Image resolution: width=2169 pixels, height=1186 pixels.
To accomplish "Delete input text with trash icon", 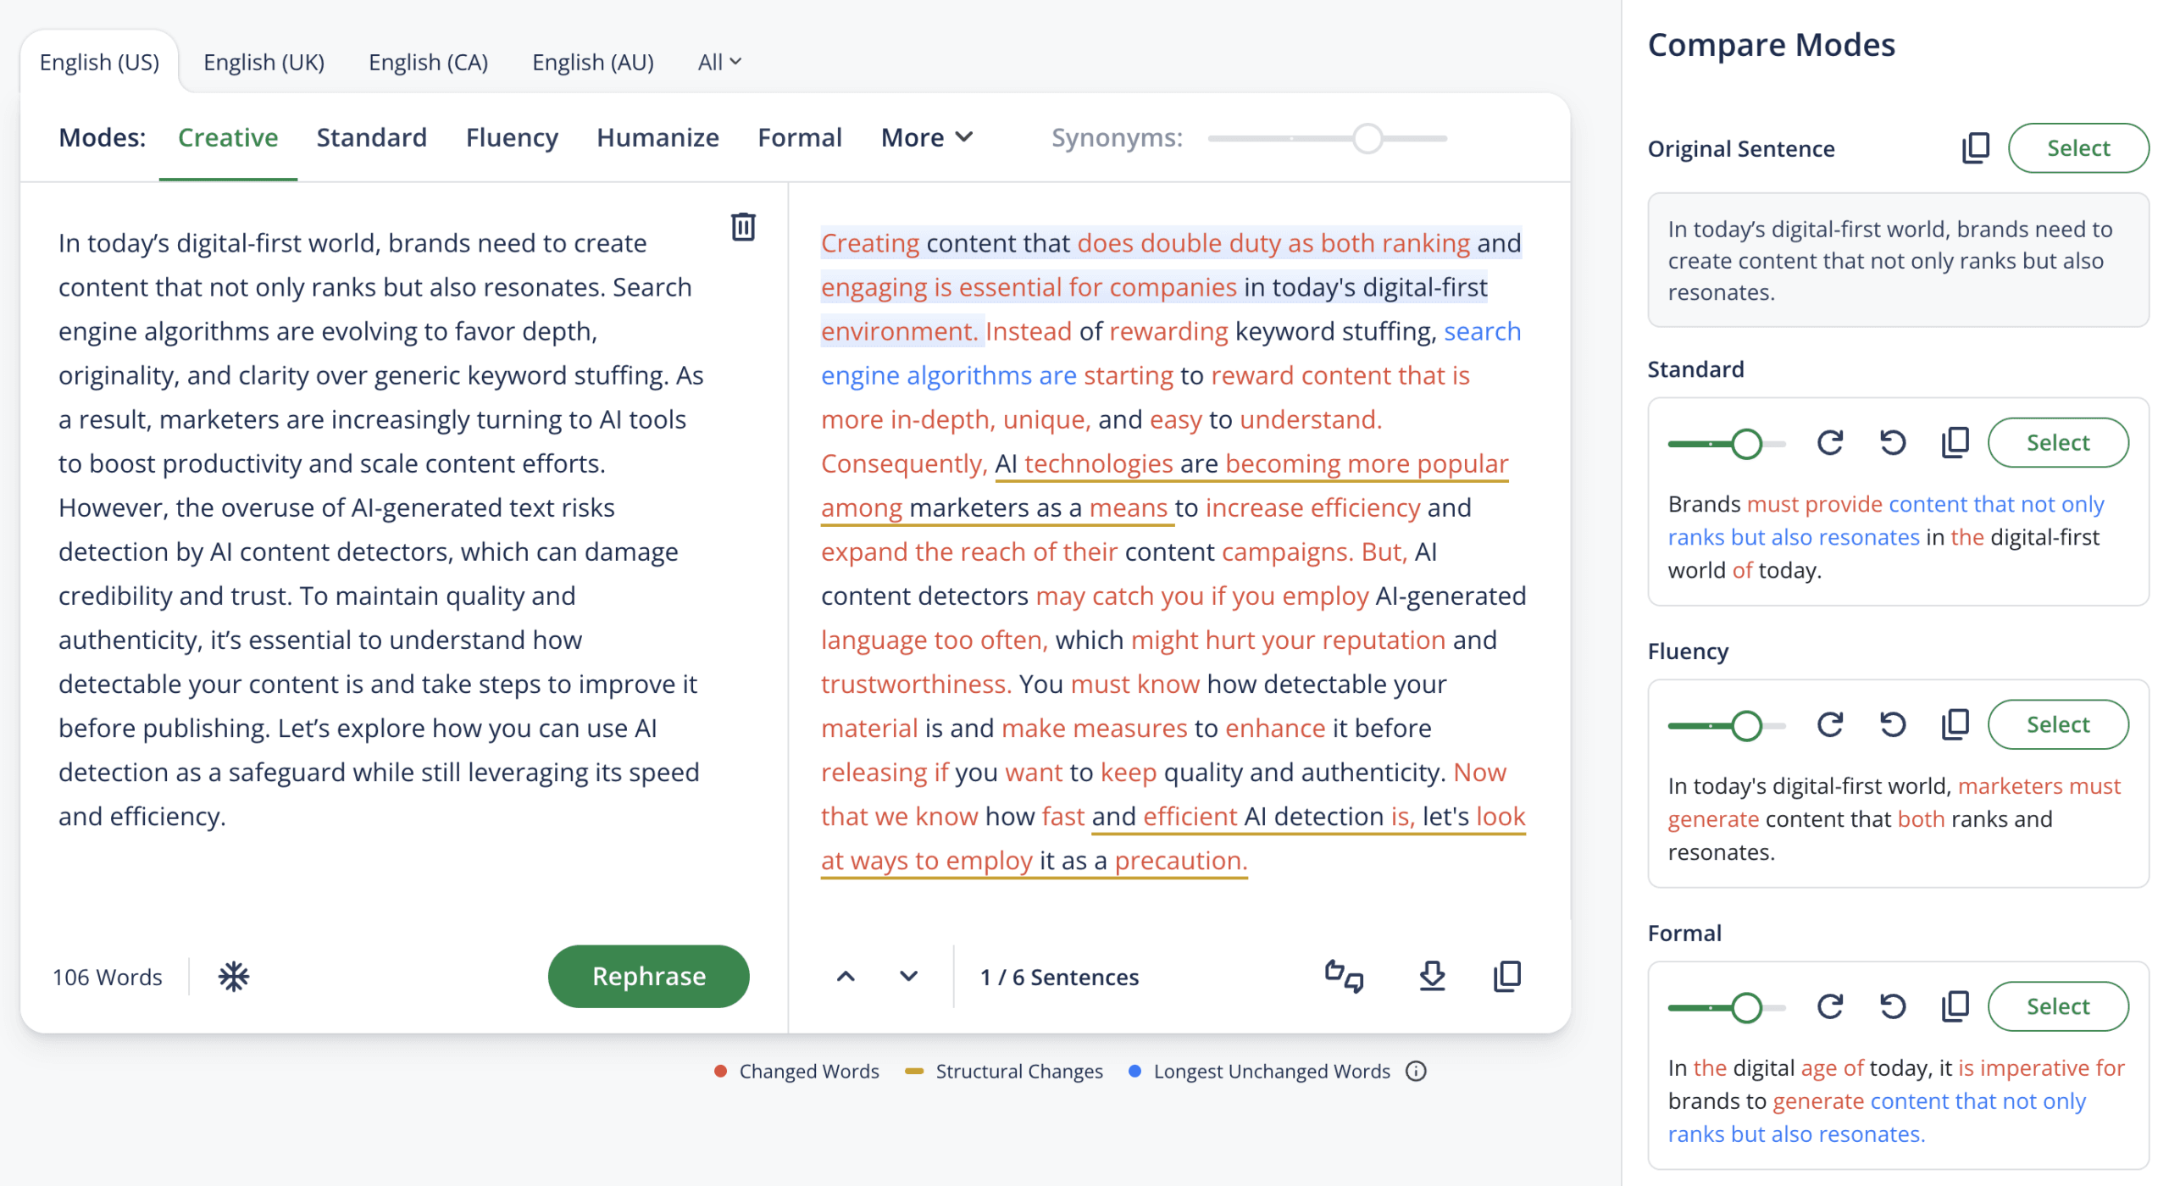I will coord(743,227).
